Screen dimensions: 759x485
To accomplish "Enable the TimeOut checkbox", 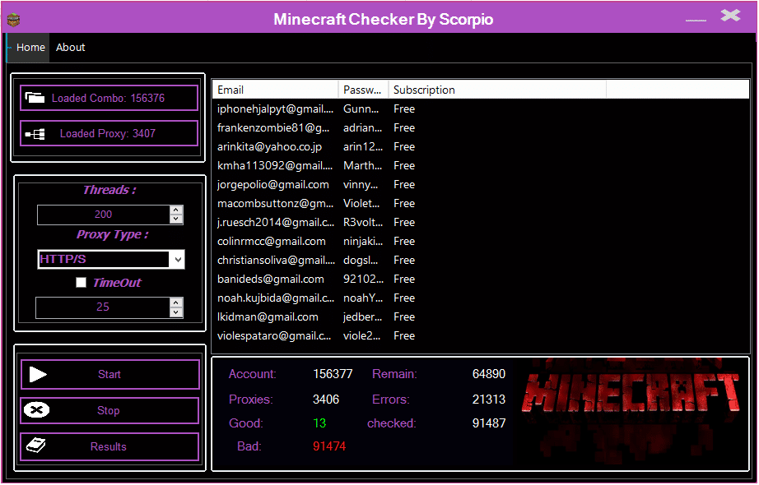I will point(81,283).
